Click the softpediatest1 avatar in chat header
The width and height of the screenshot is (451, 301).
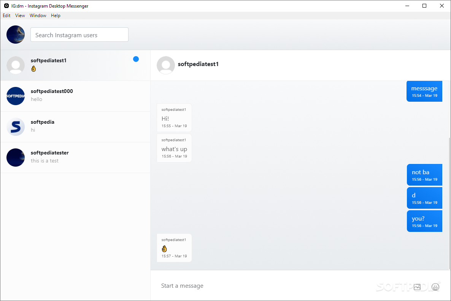[x=166, y=65]
